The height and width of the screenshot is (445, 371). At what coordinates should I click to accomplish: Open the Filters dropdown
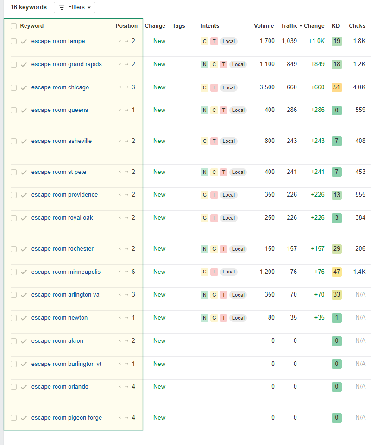point(75,7)
